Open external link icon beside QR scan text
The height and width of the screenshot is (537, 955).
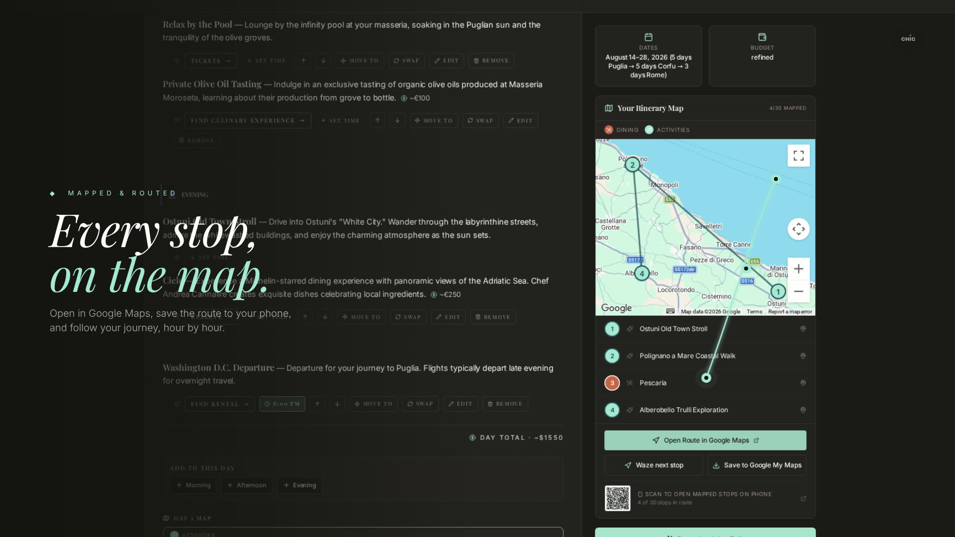803,499
